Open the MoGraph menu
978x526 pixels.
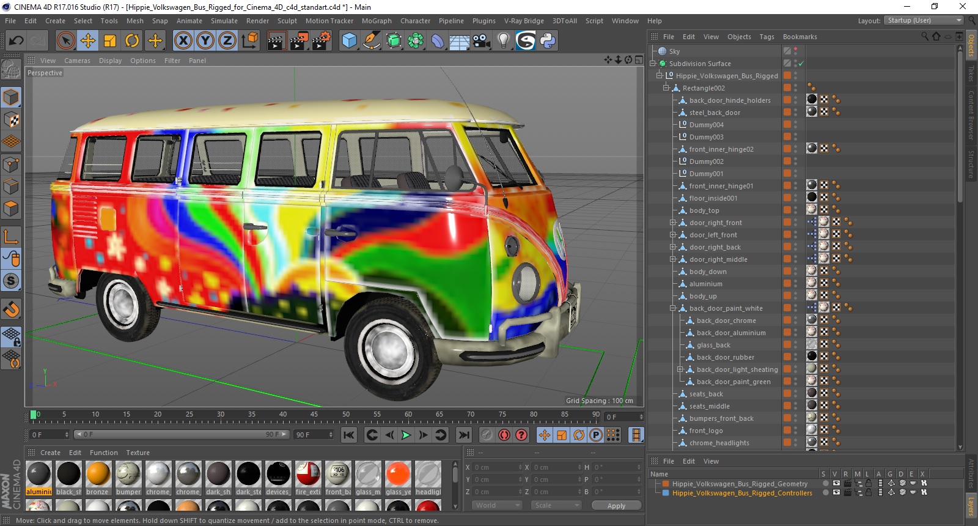377,21
